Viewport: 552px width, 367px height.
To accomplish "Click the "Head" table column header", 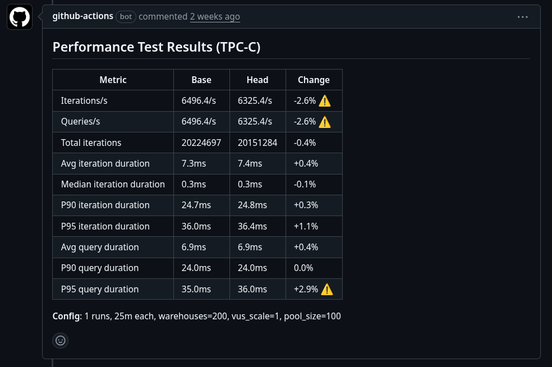I will tap(257, 80).
